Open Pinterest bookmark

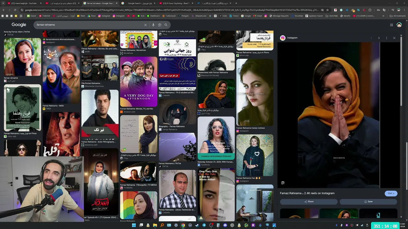pyautogui.click(x=44, y=16)
